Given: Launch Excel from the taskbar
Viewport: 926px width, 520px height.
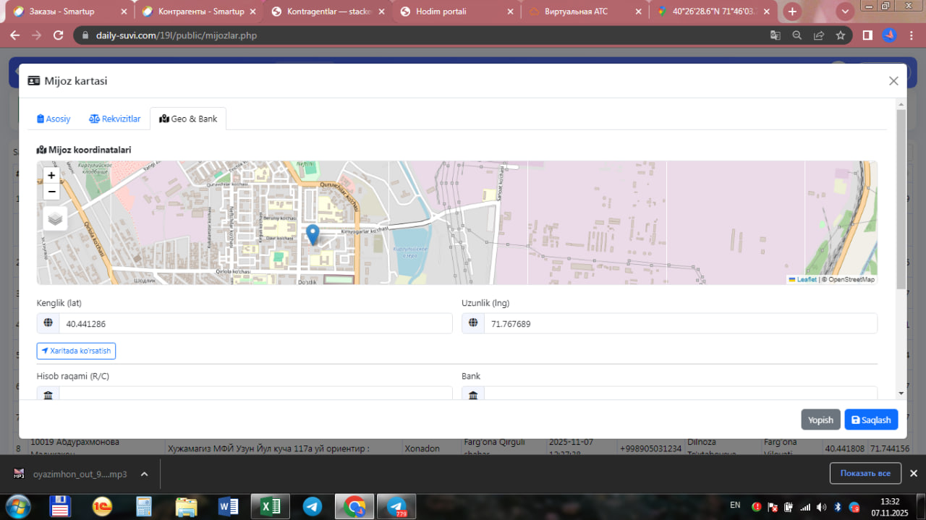Looking at the screenshot, I should [270, 506].
